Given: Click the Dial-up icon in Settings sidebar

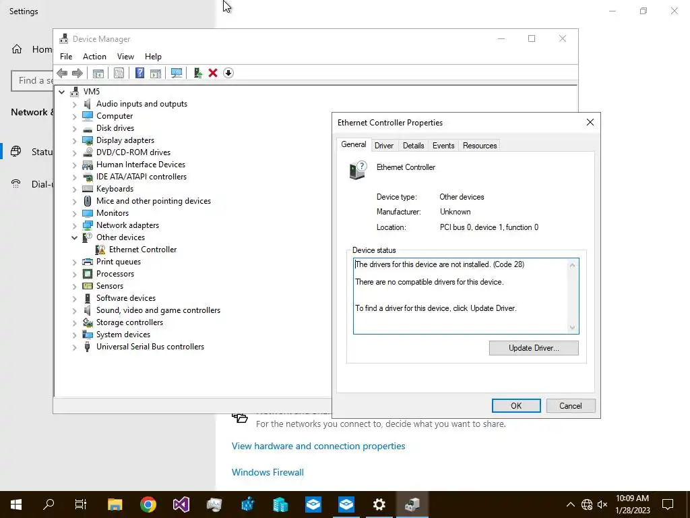Looking at the screenshot, I should pos(16,184).
